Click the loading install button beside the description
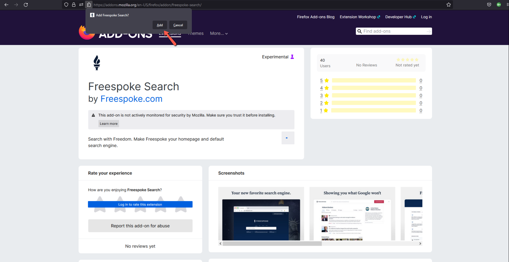 coord(288,138)
